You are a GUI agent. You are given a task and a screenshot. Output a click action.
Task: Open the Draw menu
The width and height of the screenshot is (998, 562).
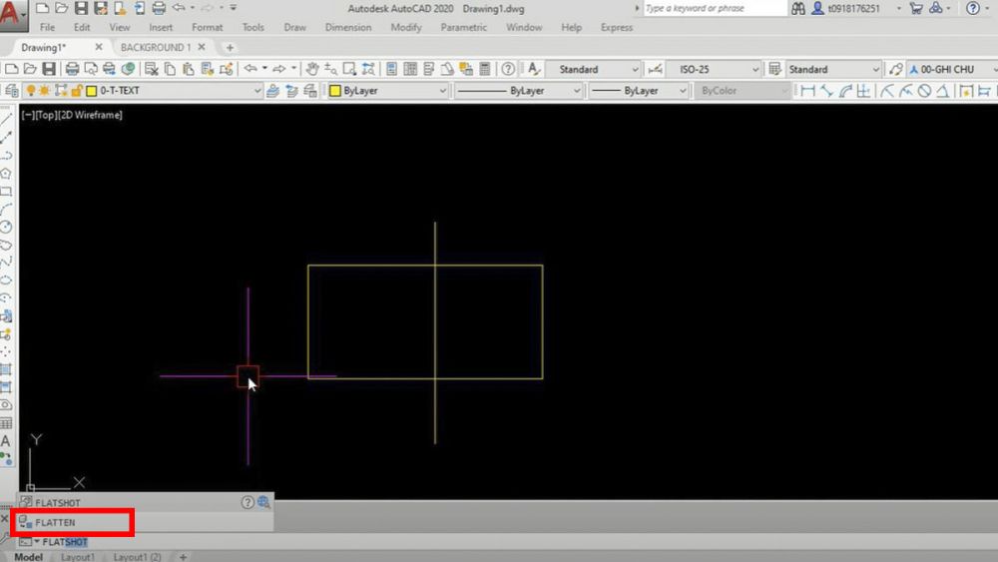294,27
